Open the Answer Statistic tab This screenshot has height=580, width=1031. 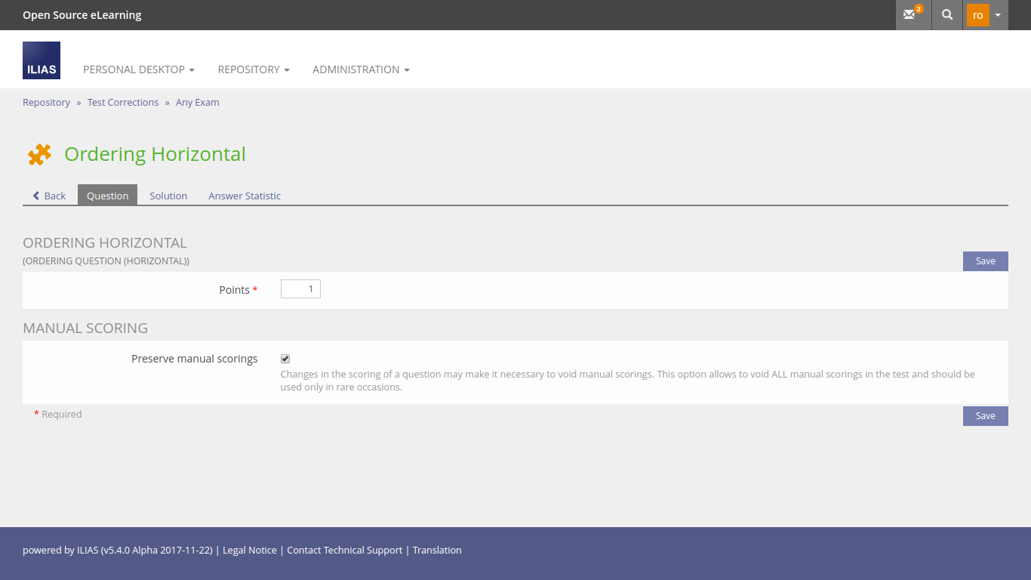coord(245,196)
